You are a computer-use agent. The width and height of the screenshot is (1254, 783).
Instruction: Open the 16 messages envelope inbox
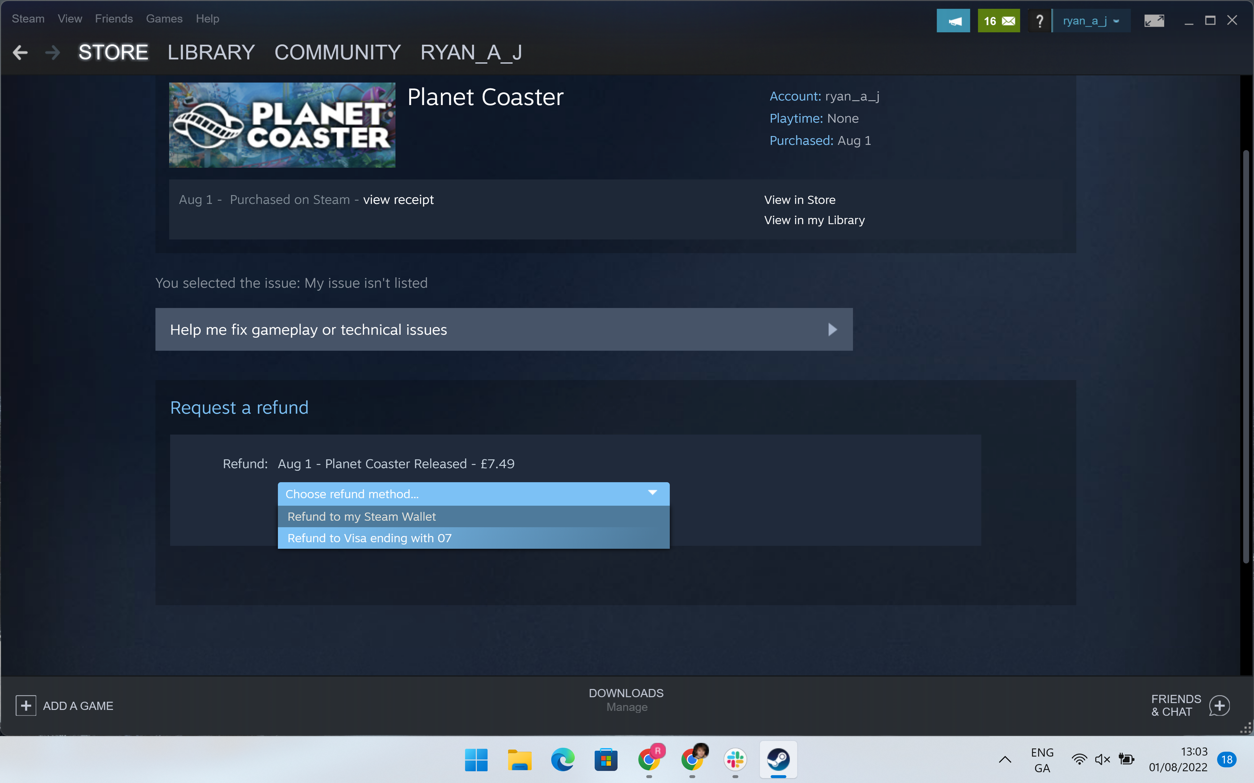(999, 21)
